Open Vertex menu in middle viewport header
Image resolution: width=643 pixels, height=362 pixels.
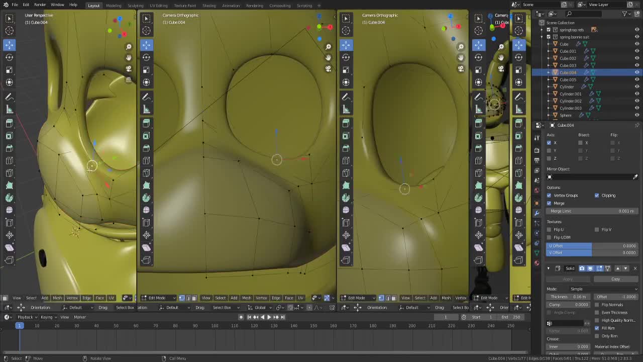point(261,298)
